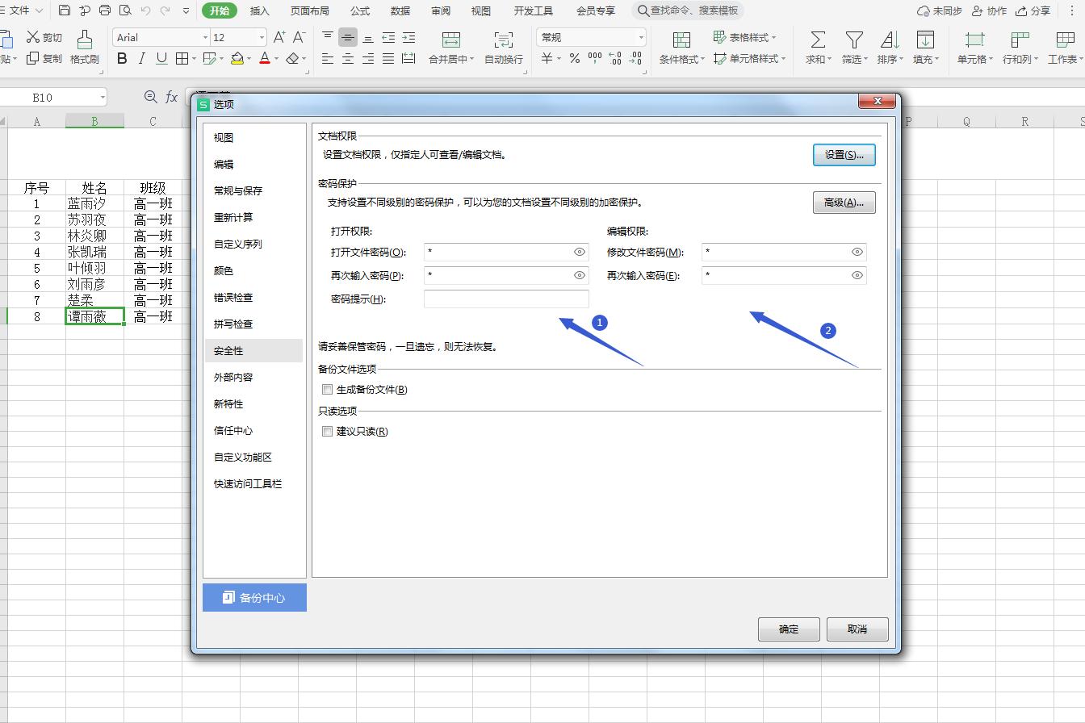
Task: Toggle 自动换行 wrap text
Action: coord(502,39)
